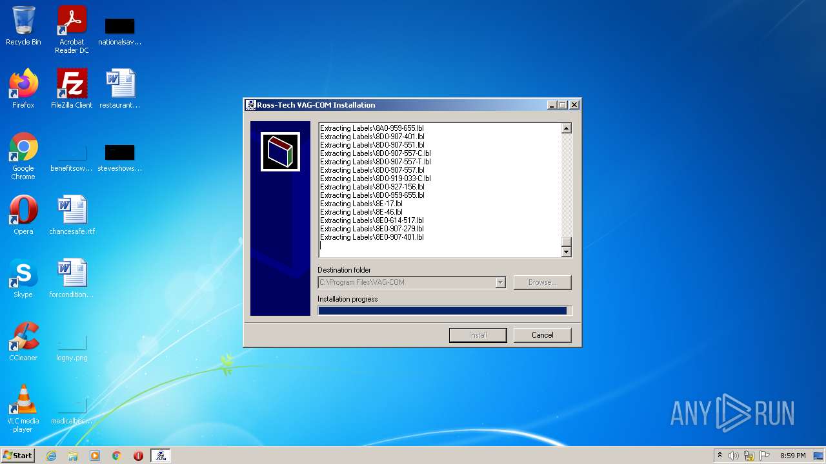Image resolution: width=826 pixels, height=464 pixels.
Task: Select the logny.png file icon
Action: 72,347
